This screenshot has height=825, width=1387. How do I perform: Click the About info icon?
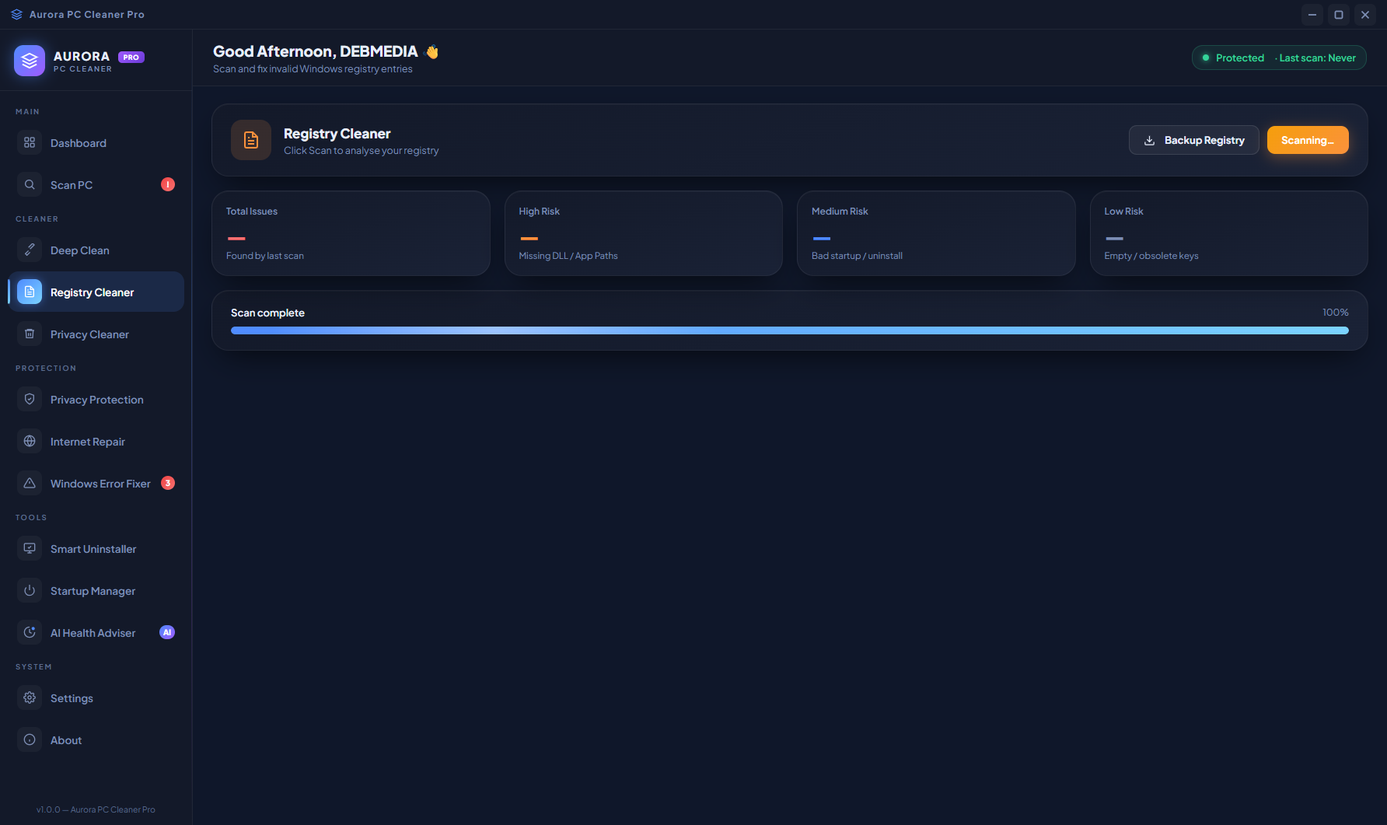(x=30, y=739)
